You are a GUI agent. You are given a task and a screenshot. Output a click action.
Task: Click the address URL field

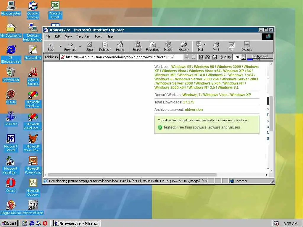121,57
